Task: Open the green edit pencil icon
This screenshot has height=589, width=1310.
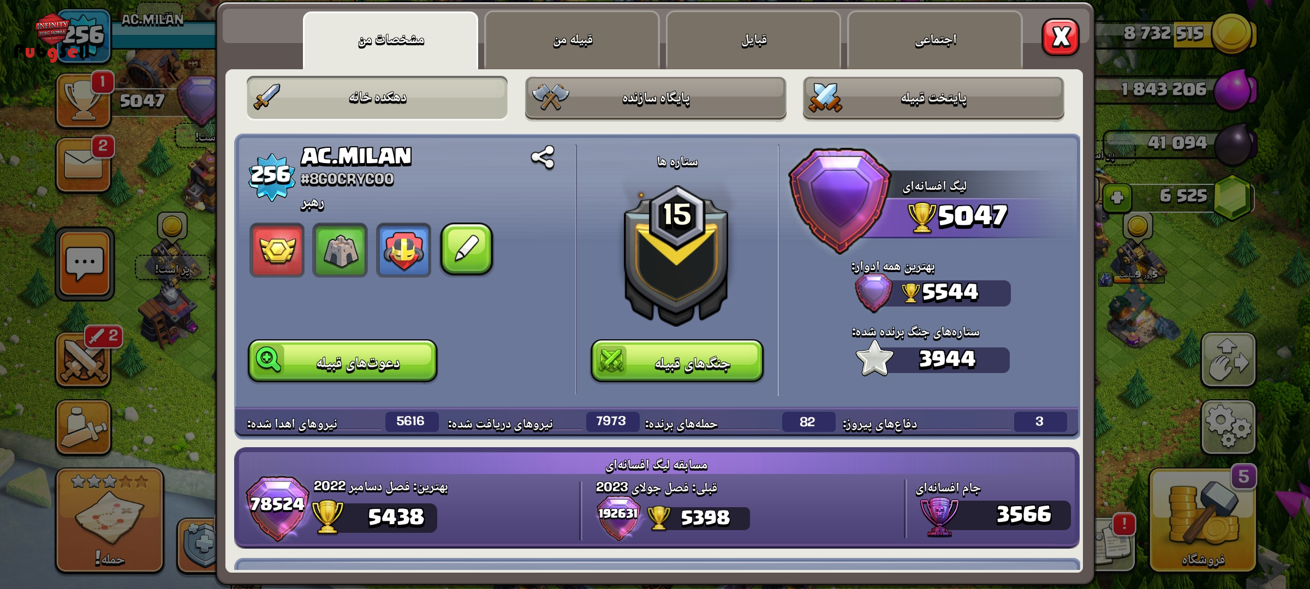Action: [467, 249]
